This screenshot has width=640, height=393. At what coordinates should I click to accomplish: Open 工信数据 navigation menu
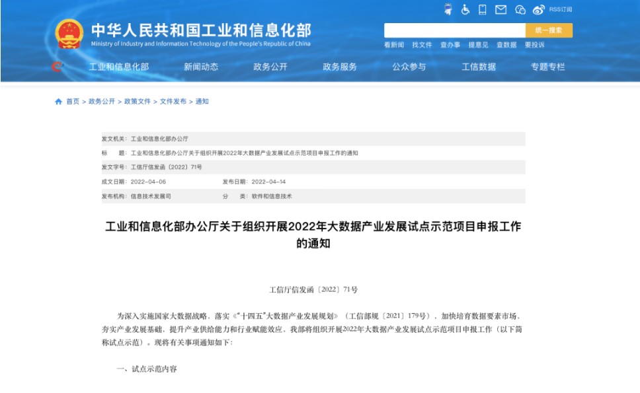[479, 67]
